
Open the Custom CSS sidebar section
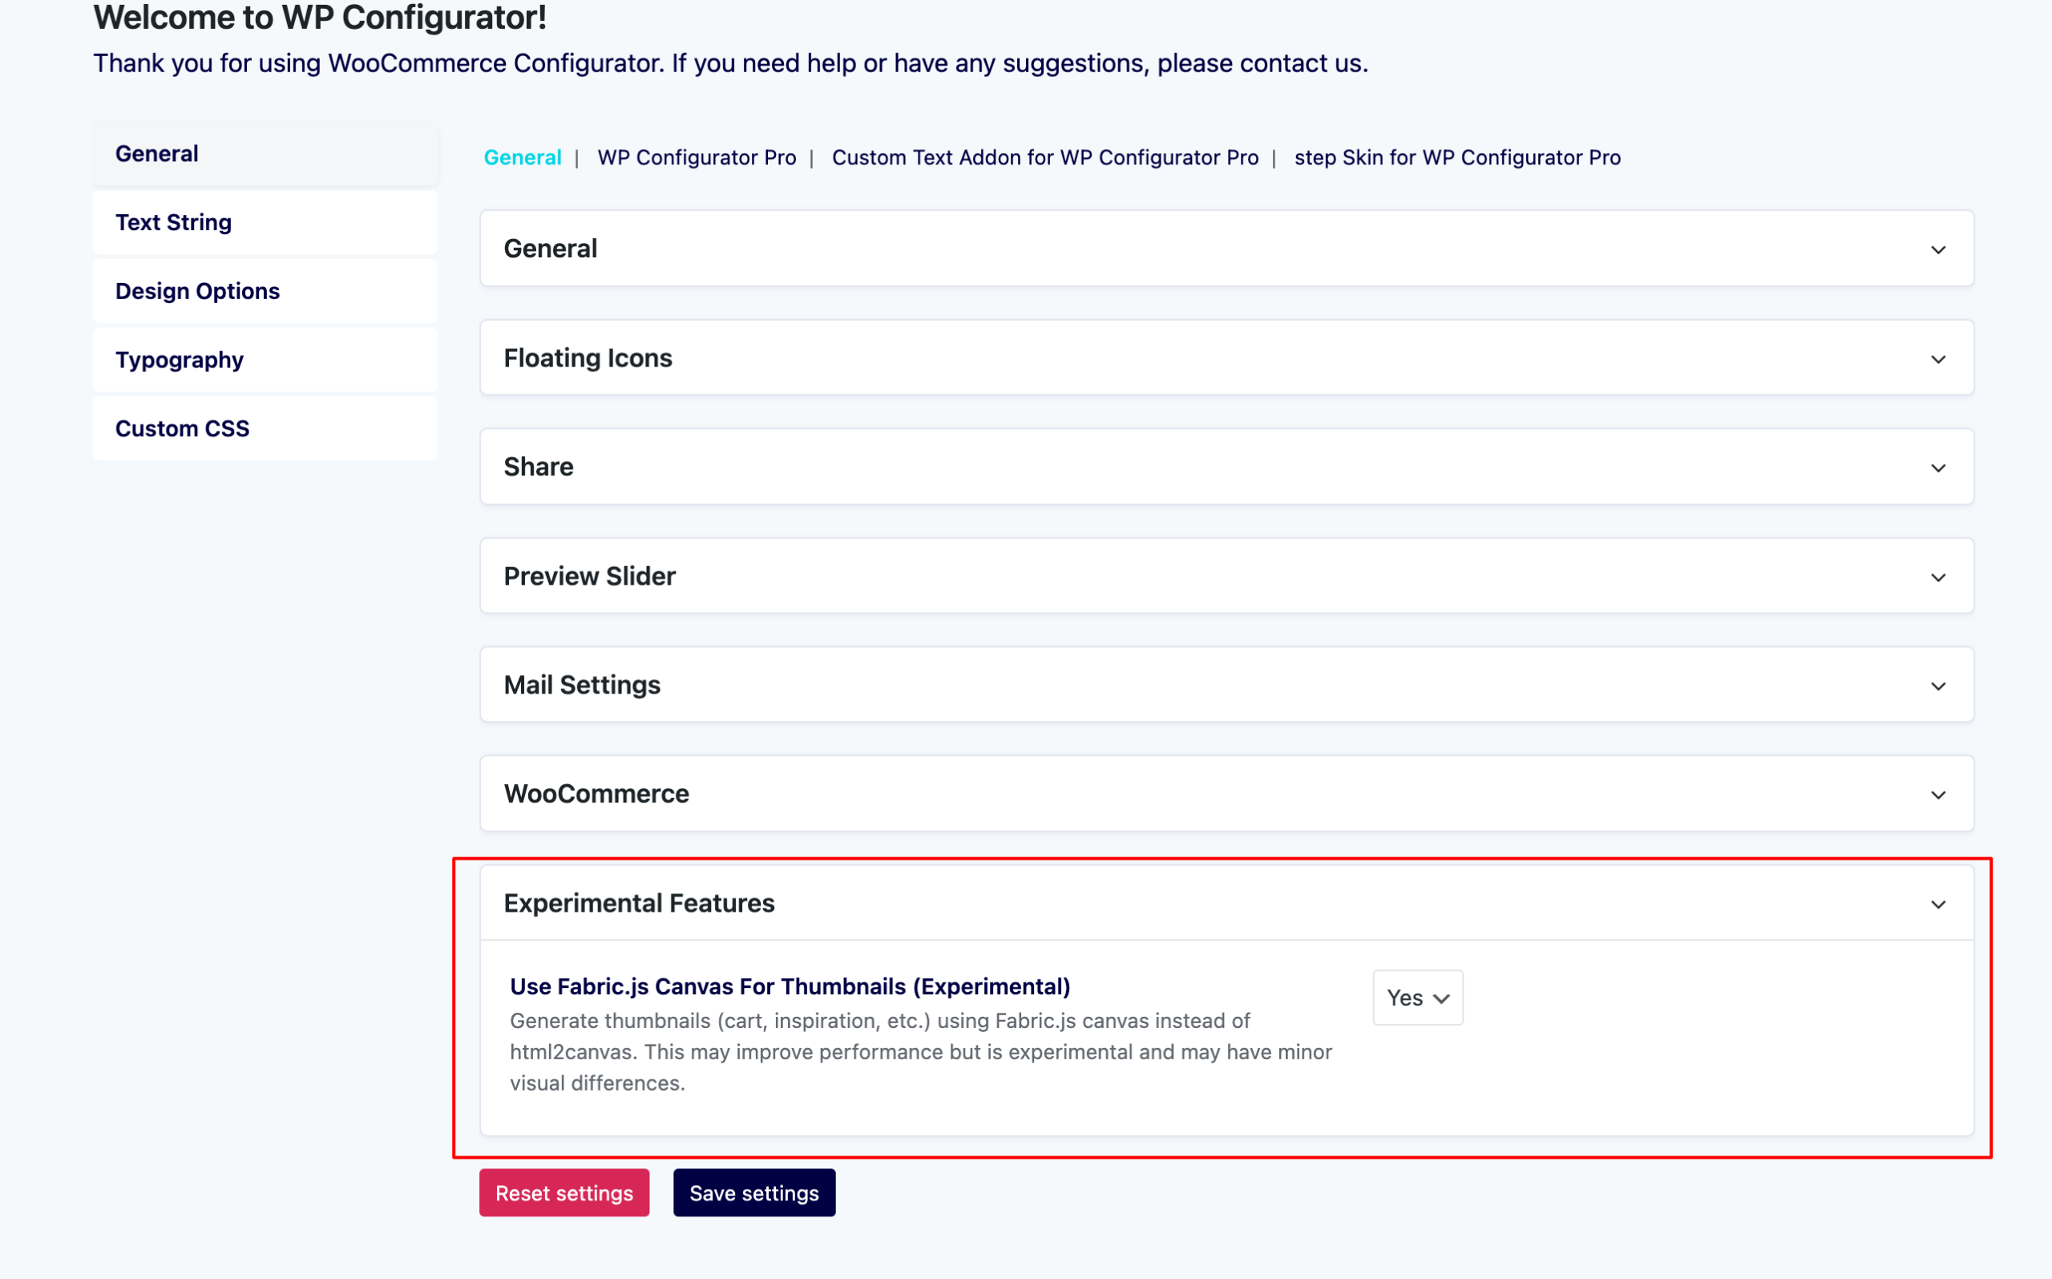(265, 428)
